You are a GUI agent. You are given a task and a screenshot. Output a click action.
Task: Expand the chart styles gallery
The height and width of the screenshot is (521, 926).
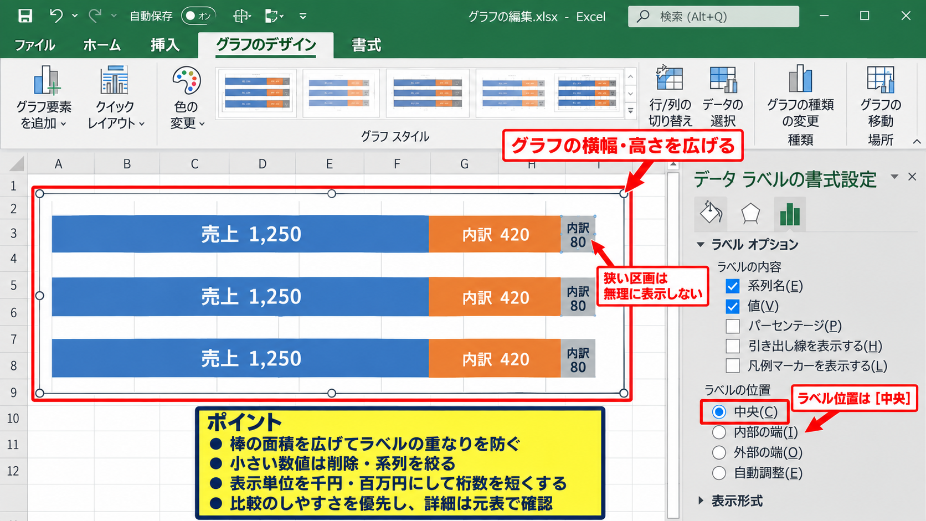pyautogui.click(x=630, y=111)
